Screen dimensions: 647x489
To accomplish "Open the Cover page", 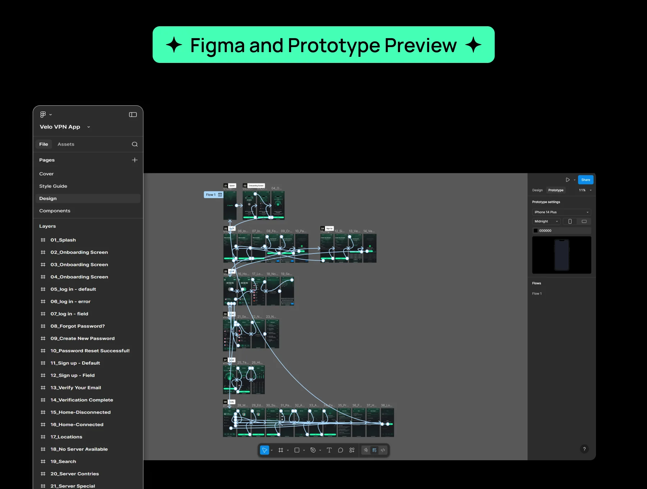I will click(x=46, y=174).
